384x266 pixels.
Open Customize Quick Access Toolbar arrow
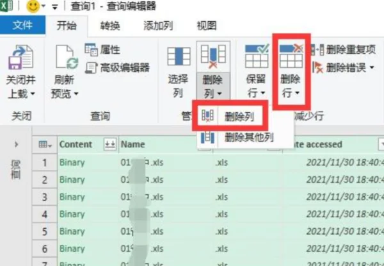(x=54, y=7)
